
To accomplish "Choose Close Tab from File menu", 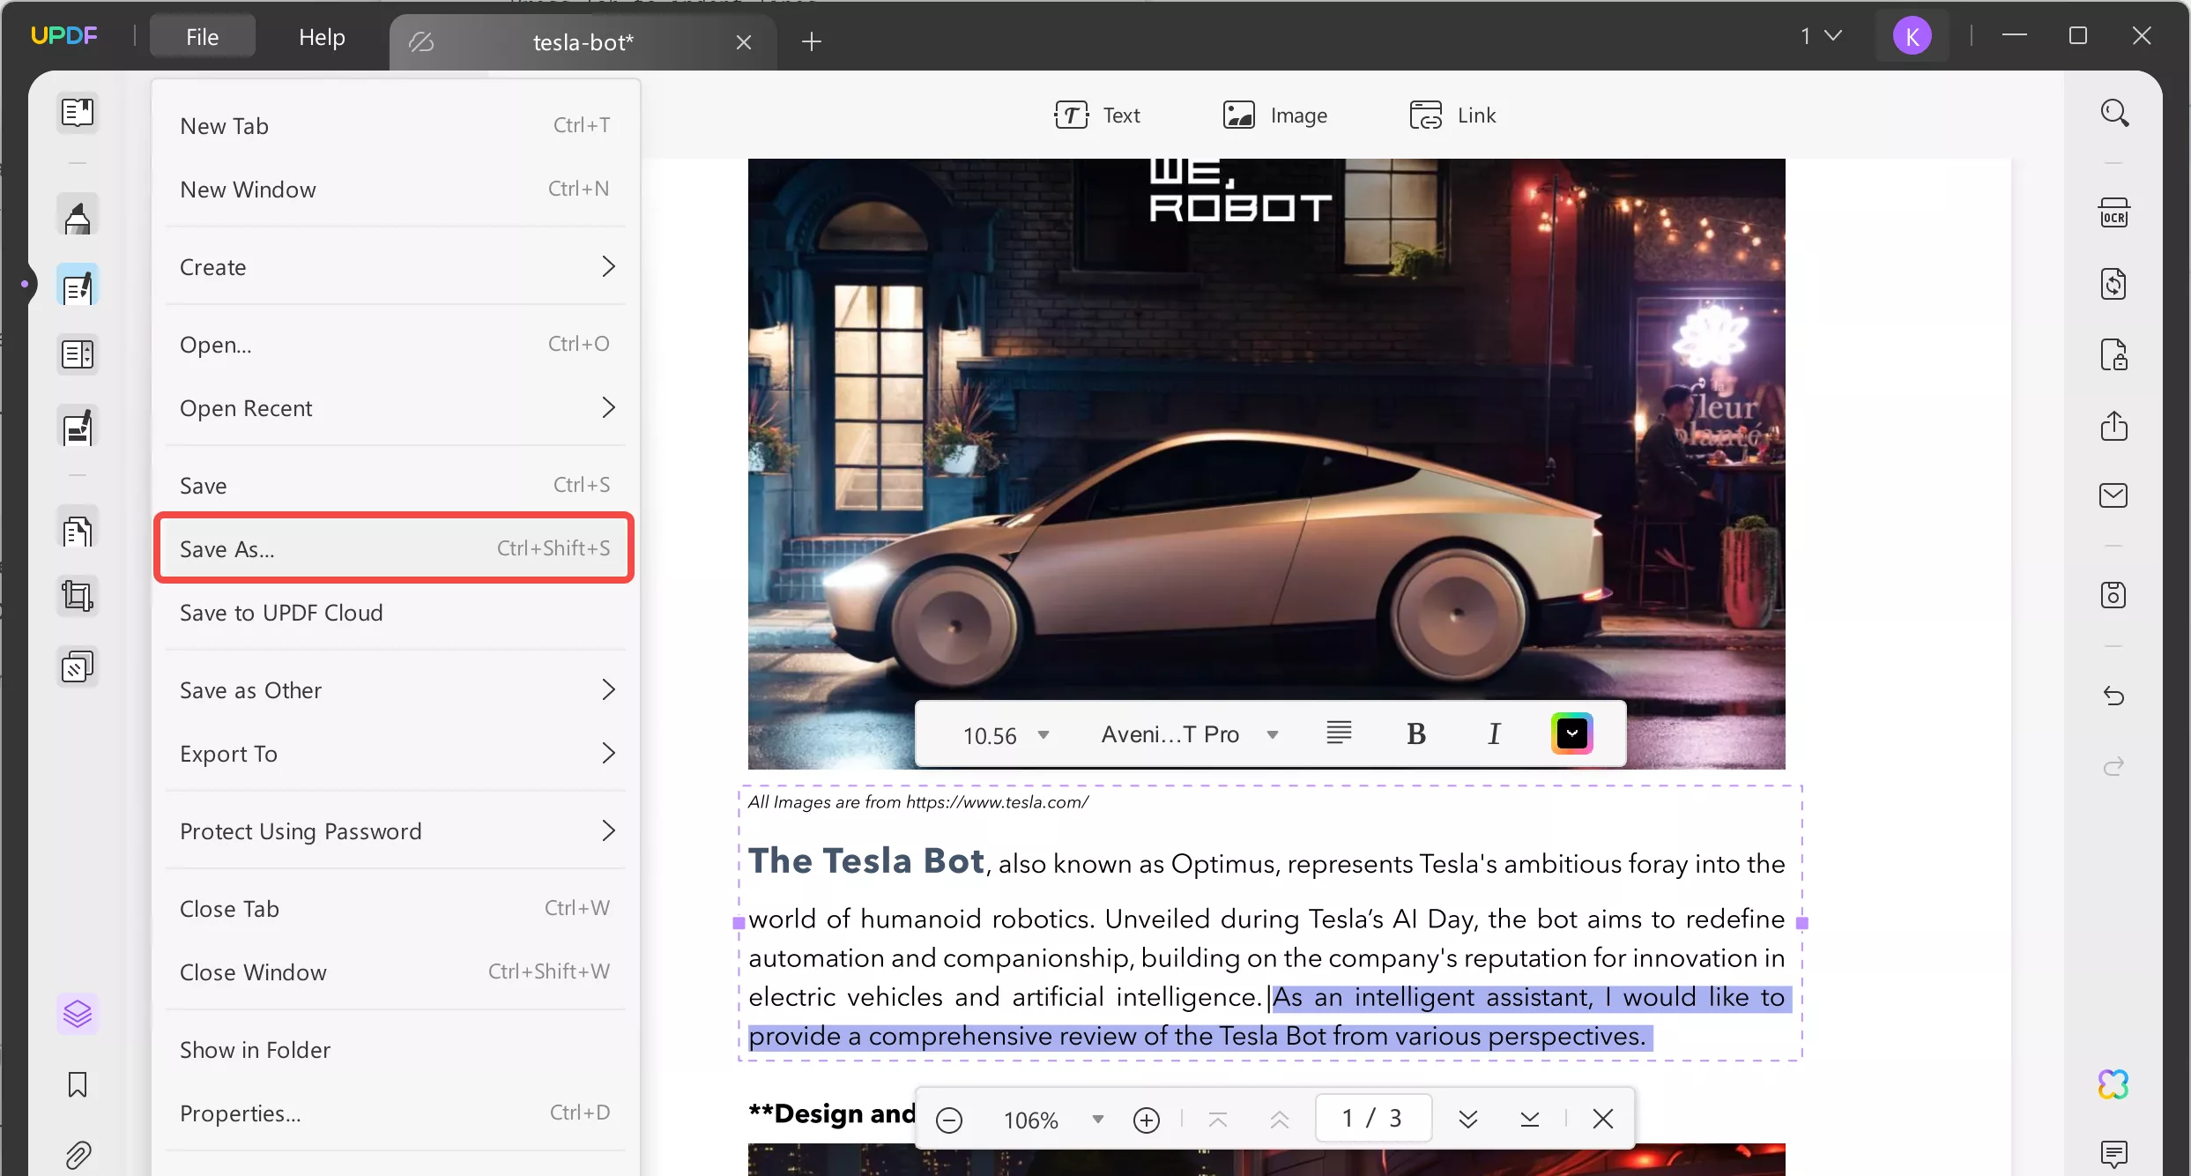I will 395,909.
